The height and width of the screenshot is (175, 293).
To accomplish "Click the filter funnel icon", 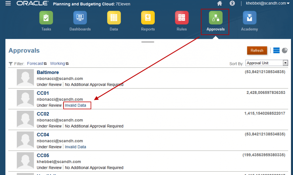I will (x=11, y=64).
